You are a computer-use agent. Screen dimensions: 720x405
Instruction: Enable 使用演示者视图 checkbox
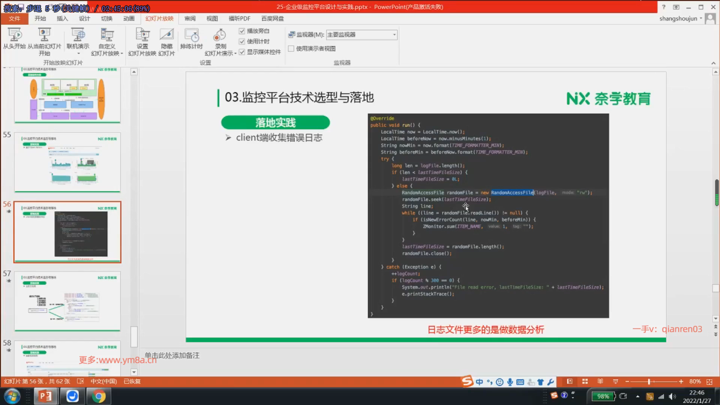tap(291, 48)
